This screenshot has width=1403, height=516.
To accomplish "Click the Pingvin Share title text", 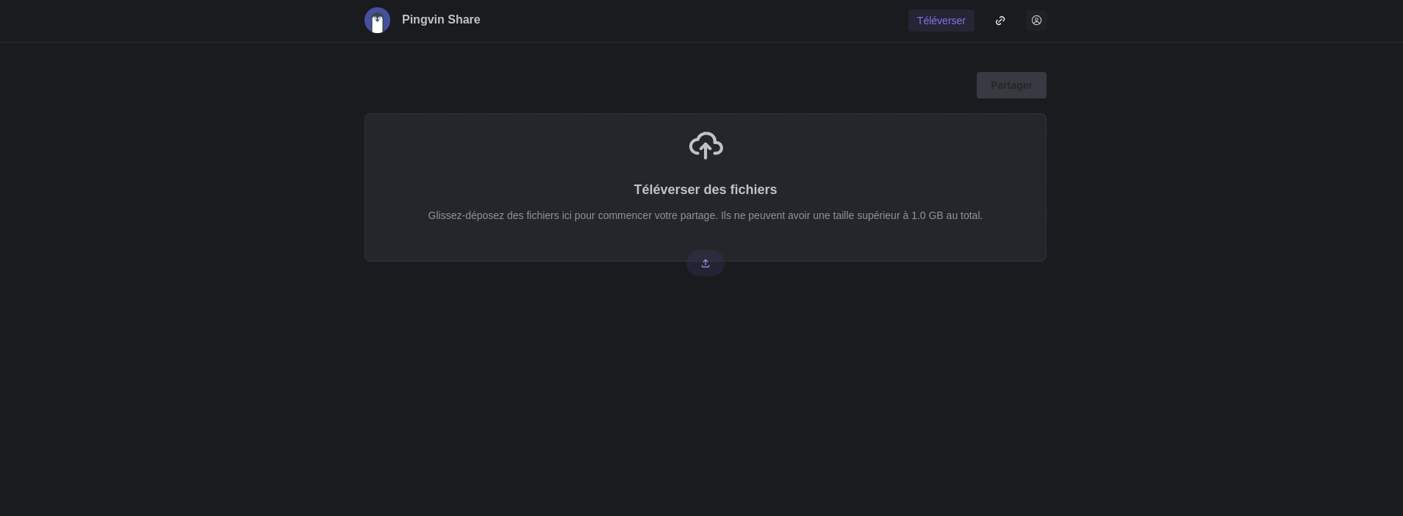I will click(441, 20).
